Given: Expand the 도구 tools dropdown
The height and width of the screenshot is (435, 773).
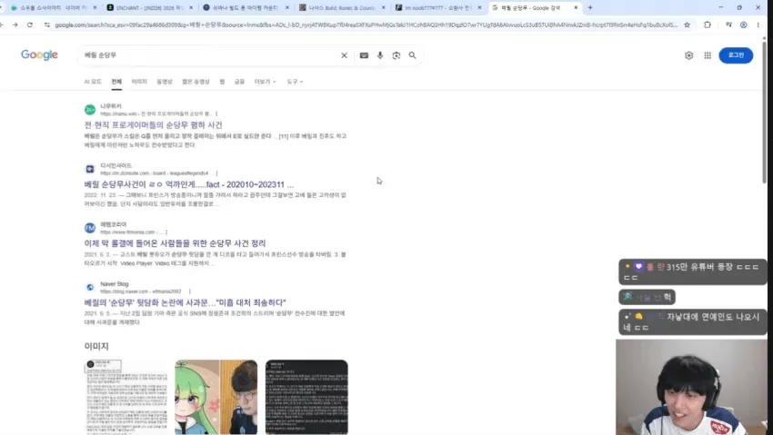Looking at the screenshot, I should [295, 82].
